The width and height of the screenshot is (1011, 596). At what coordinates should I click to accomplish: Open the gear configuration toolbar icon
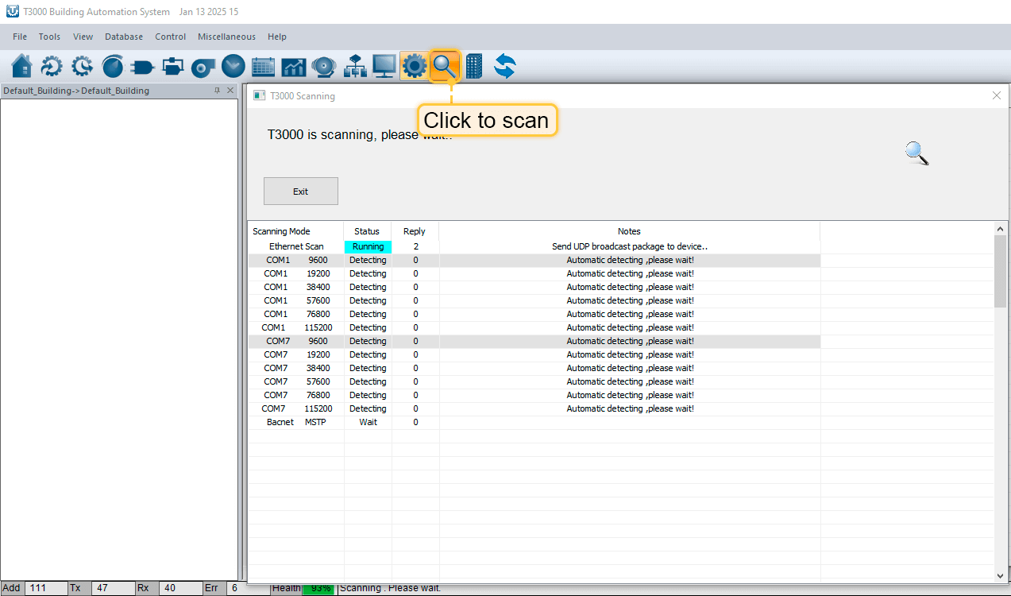414,66
